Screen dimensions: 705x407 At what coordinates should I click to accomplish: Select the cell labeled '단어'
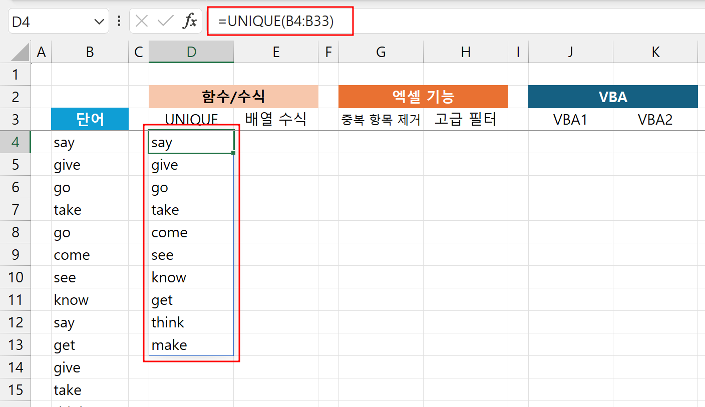(90, 119)
